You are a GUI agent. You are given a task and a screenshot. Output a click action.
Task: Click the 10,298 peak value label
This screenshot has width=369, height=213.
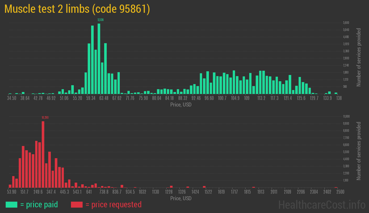(x=45, y=118)
